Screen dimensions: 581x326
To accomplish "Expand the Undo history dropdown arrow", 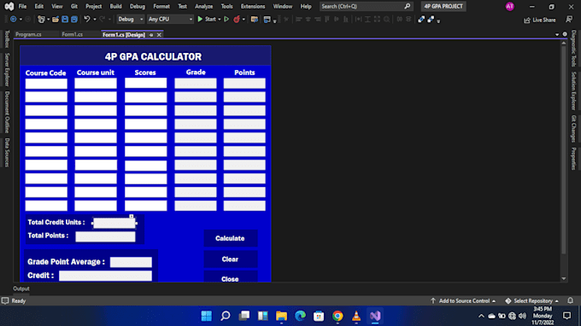I will (95, 20).
